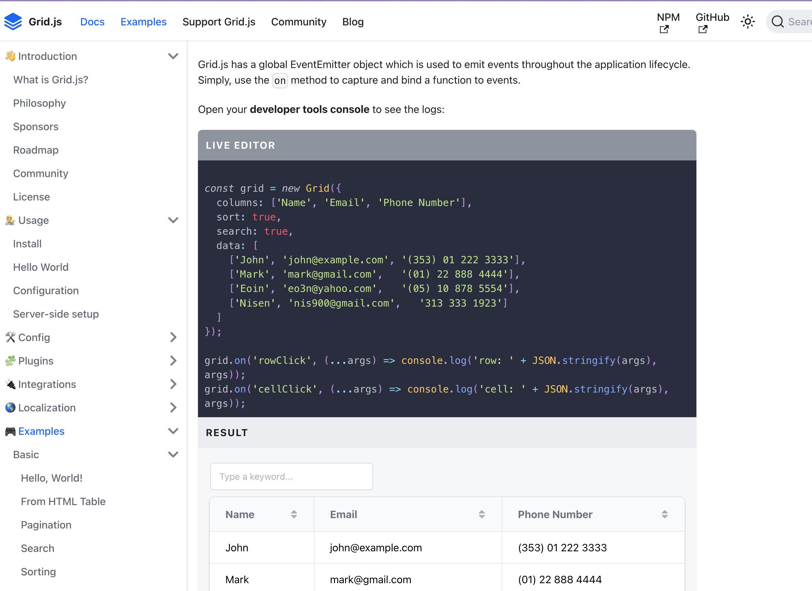Click the john@example.com table cell
The height and width of the screenshot is (591, 812).
pos(376,548)
